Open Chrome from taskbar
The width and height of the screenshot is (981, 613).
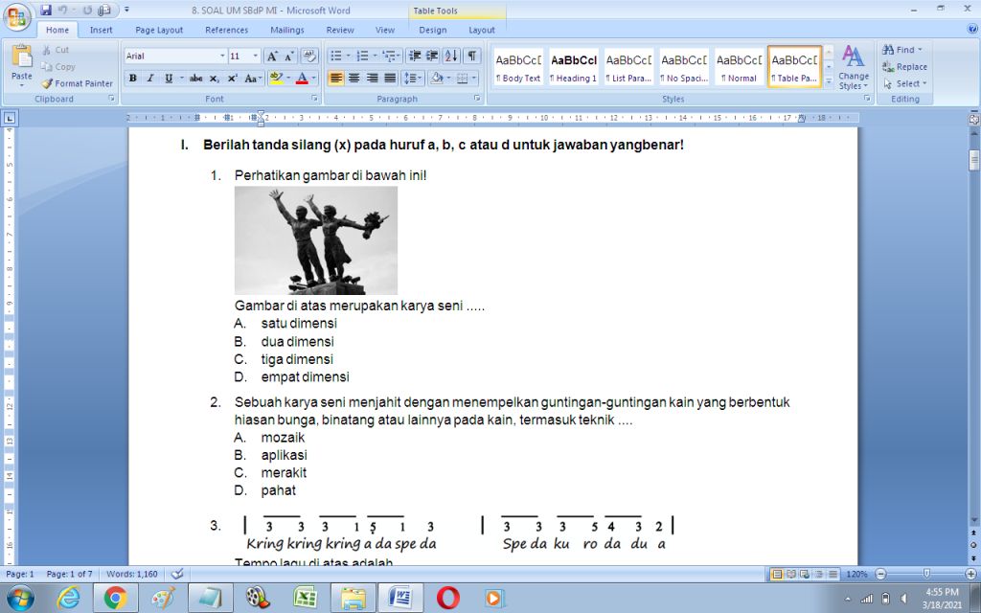pos(116,598)
